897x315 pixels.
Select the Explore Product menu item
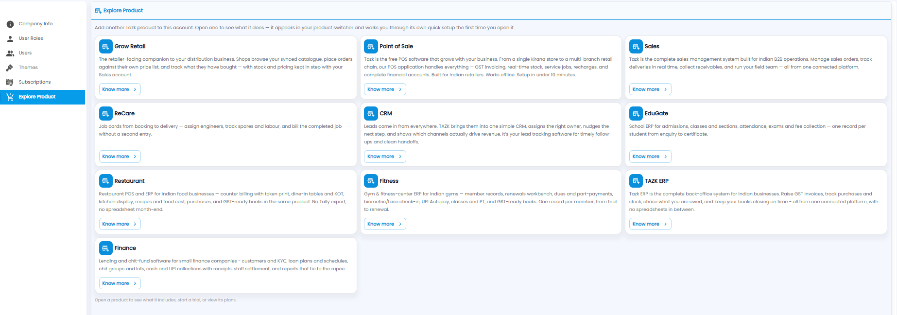tap(43, 97)
